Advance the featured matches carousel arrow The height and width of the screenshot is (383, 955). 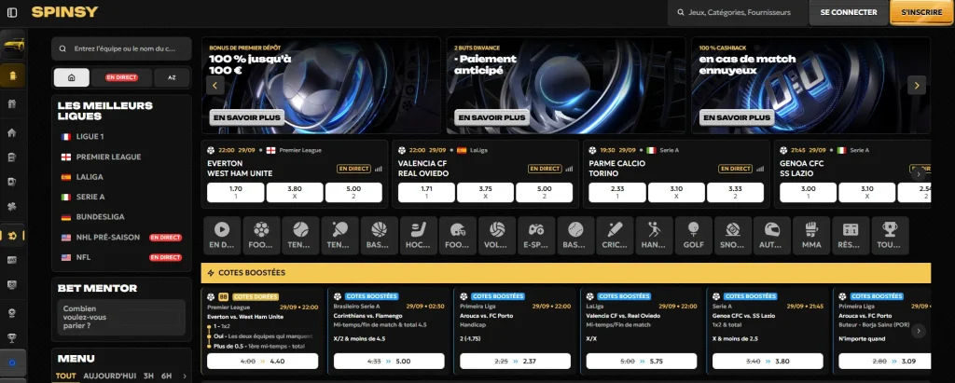(x=919, y=173)
